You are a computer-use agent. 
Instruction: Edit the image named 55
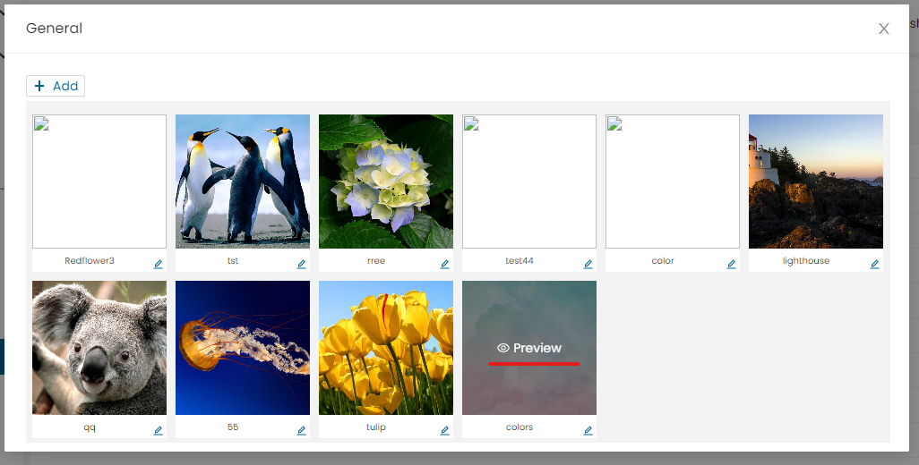[301, 430]
